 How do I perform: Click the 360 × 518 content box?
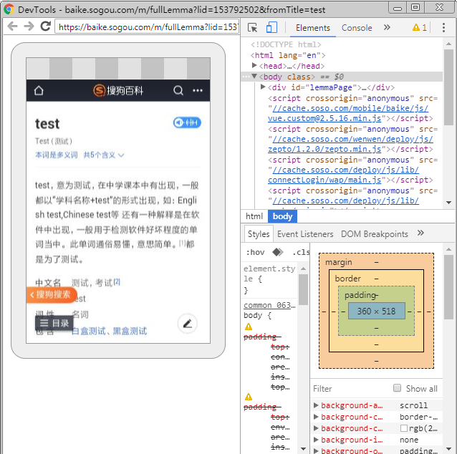(x=376, y=311)
